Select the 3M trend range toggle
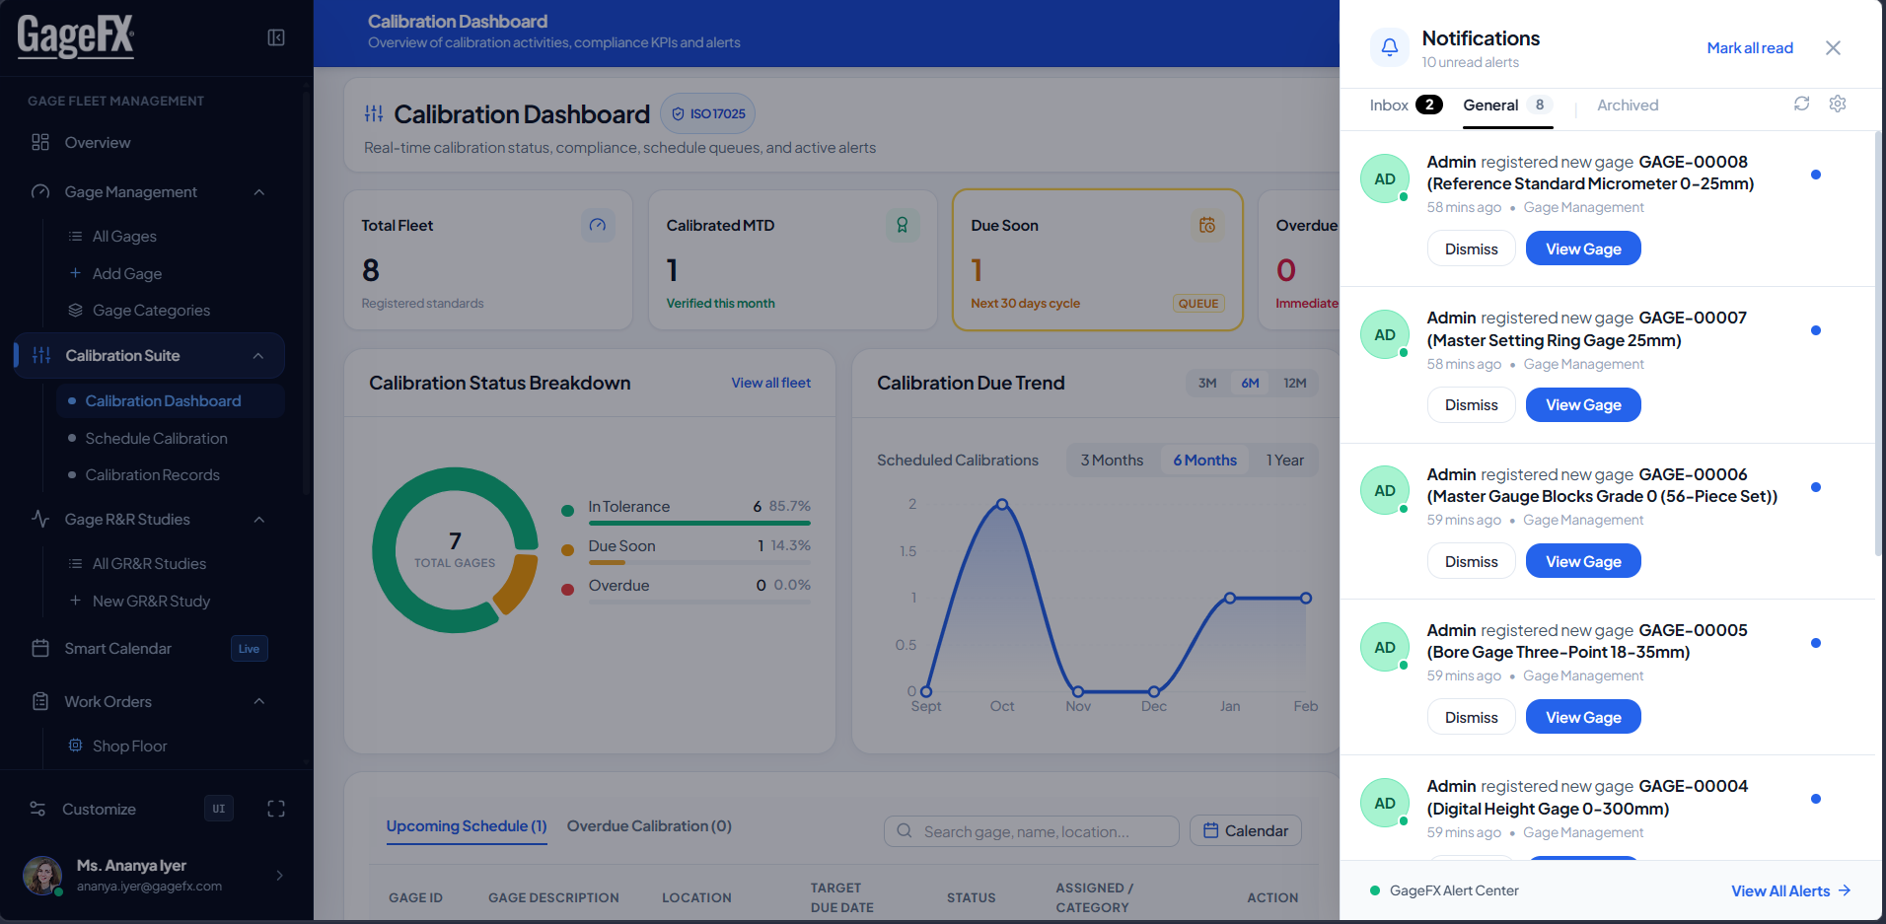The height and width of the screenshot is (924, 1886). click(1207, 383)
